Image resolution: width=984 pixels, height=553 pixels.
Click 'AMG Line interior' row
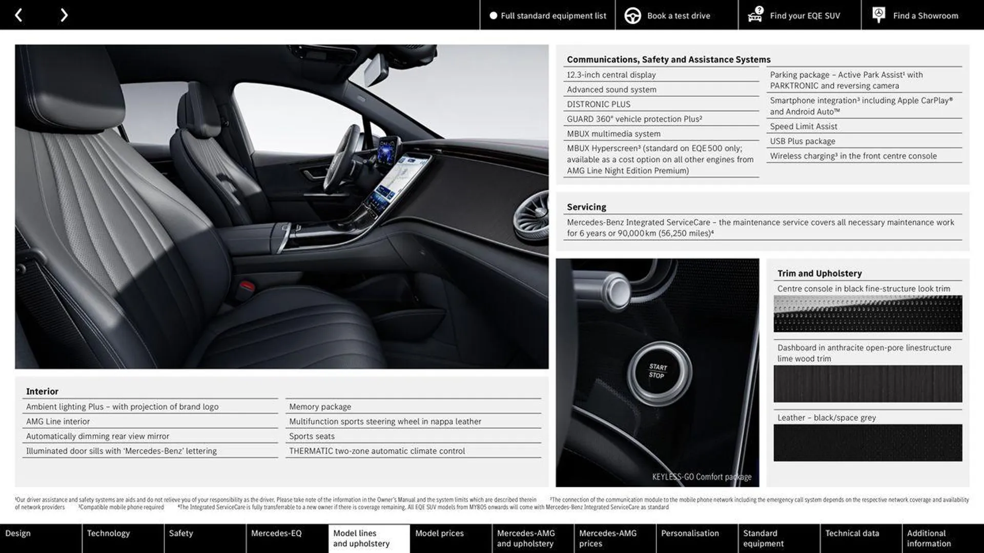150,421
